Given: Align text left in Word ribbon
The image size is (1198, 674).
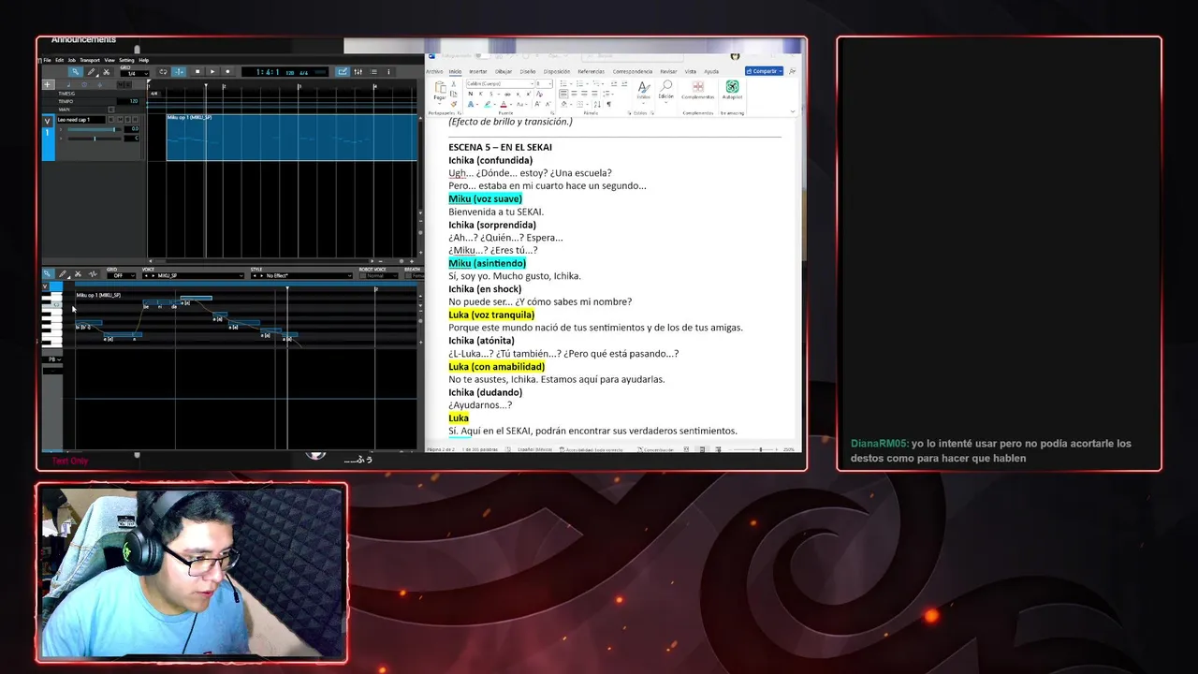Looking at the screenshot, I should pos(563,94).
